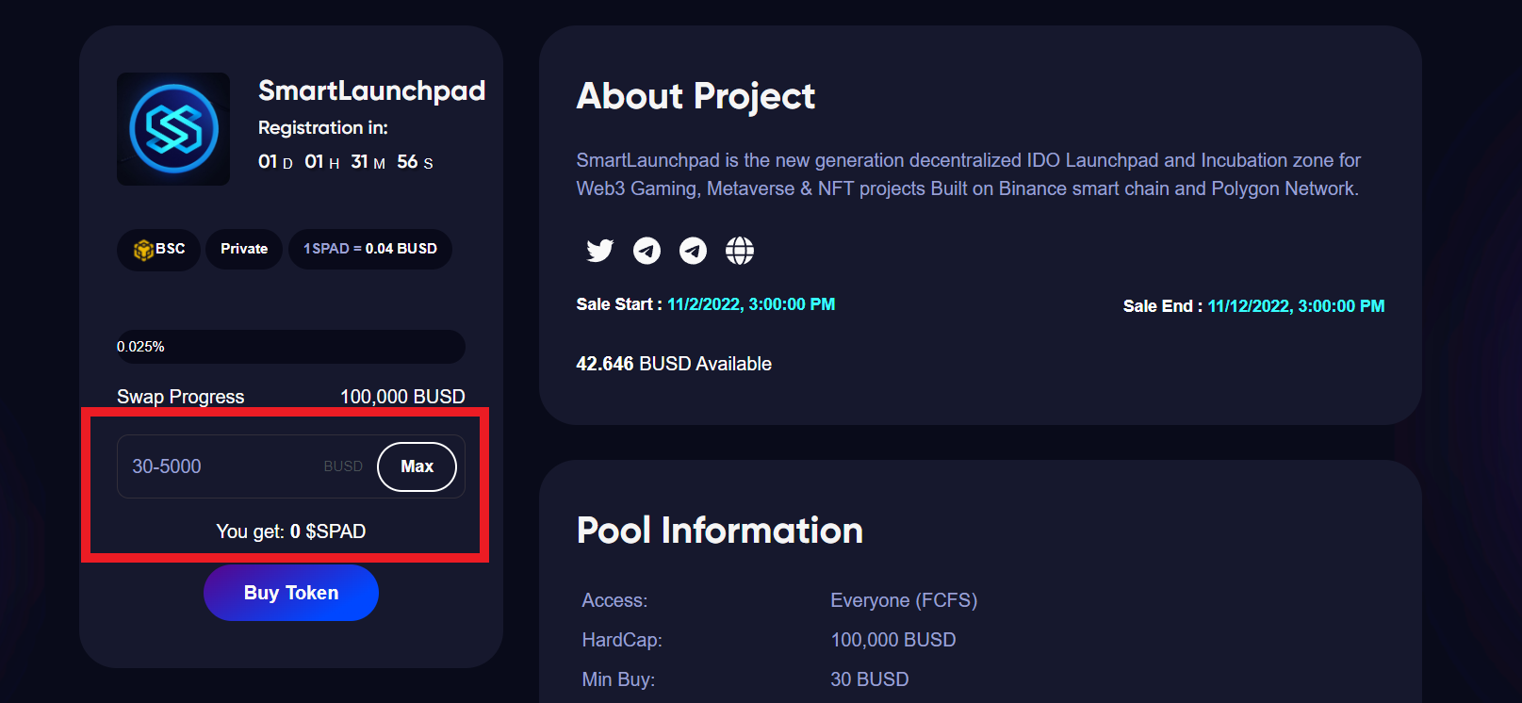This screenshot has width=1522, height=703.
Task: Click the You get: 0 $SPAD text
Action: (291, 531)
